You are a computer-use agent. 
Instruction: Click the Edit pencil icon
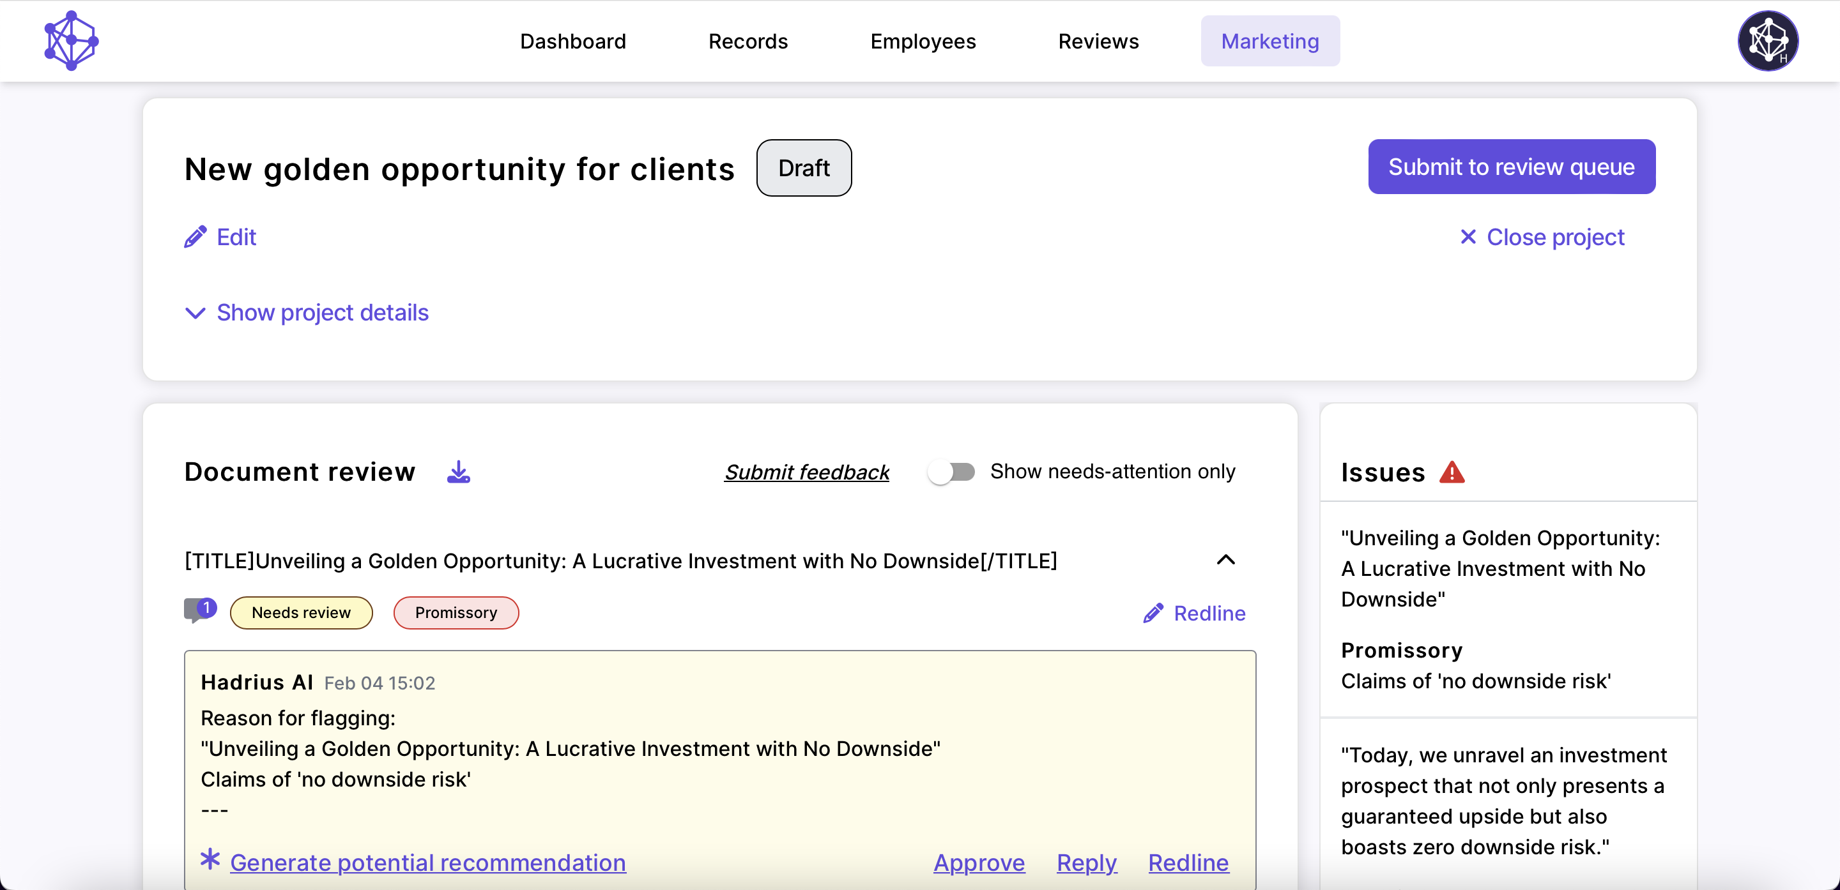click(195, 237)
